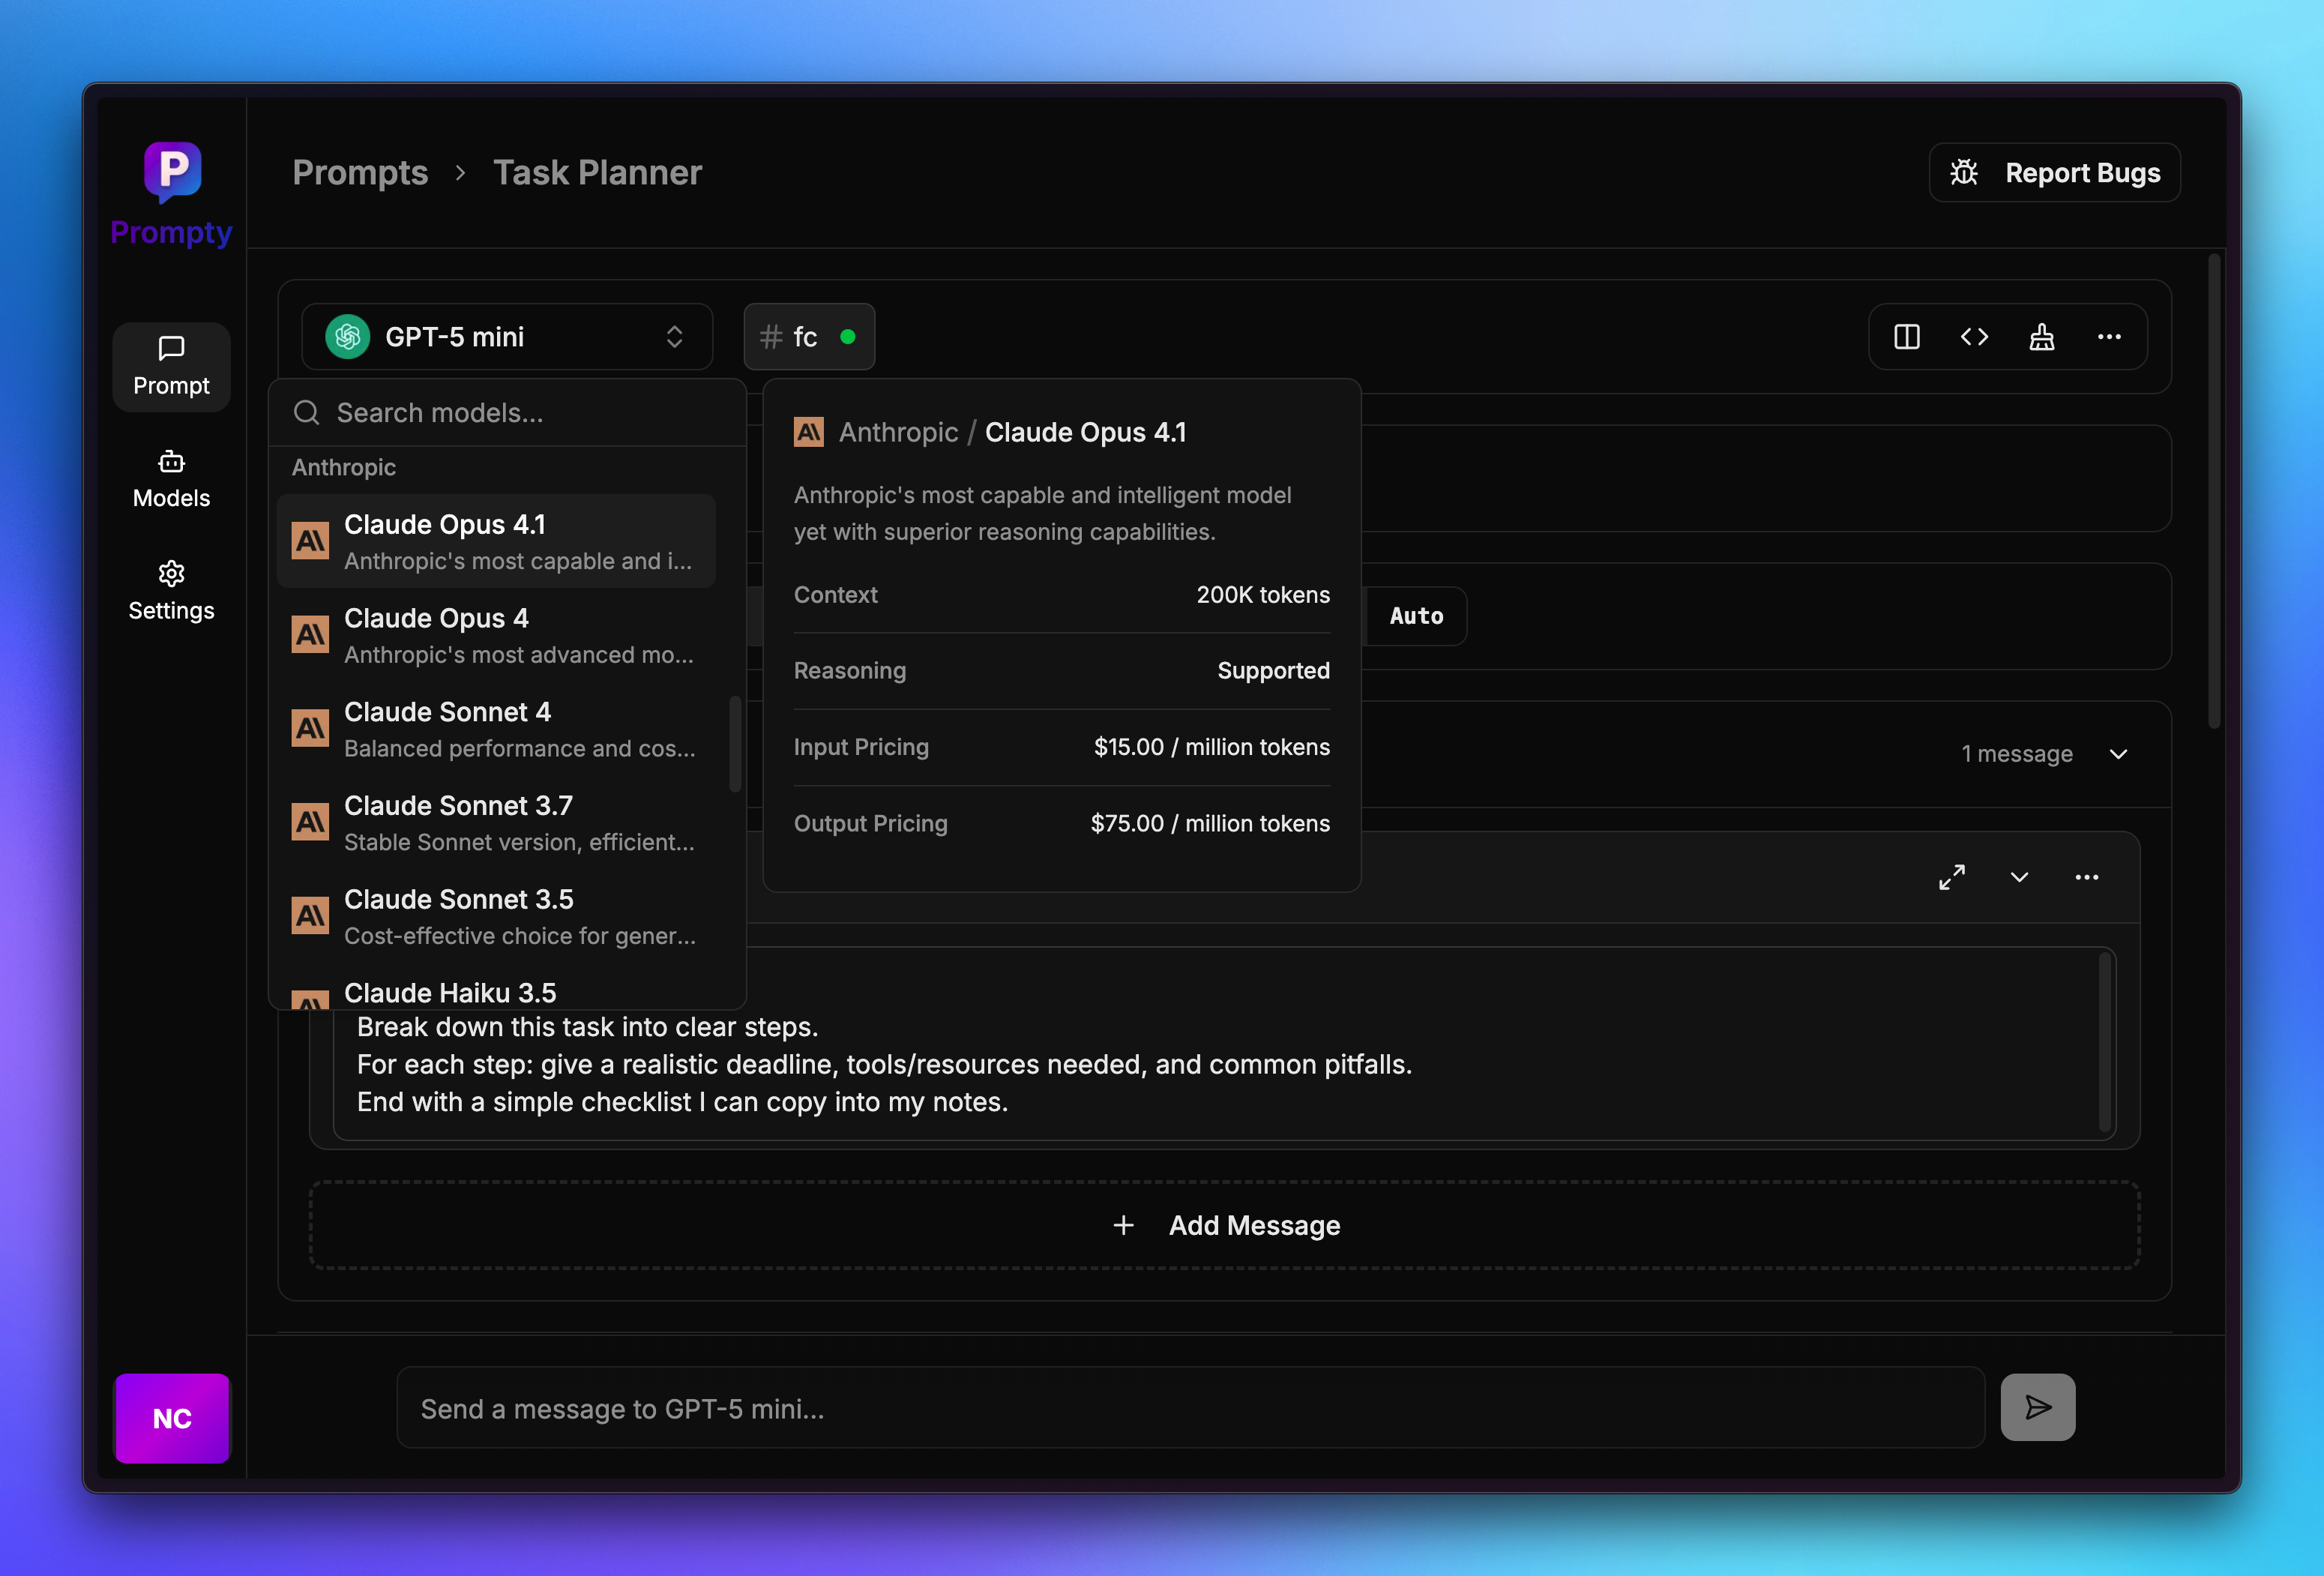Open the top toolbar more options menu

click(x=2109, y=337)
